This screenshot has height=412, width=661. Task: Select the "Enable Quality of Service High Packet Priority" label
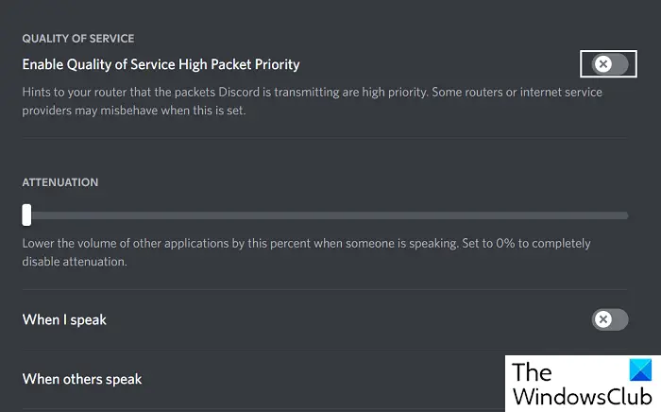(x=161, y=64)
